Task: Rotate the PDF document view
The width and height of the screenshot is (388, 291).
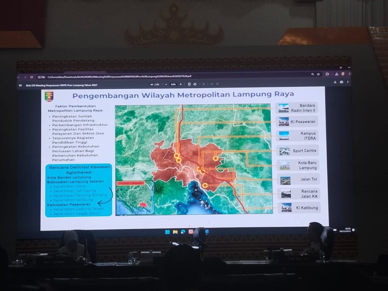Action: click(195, 84)
